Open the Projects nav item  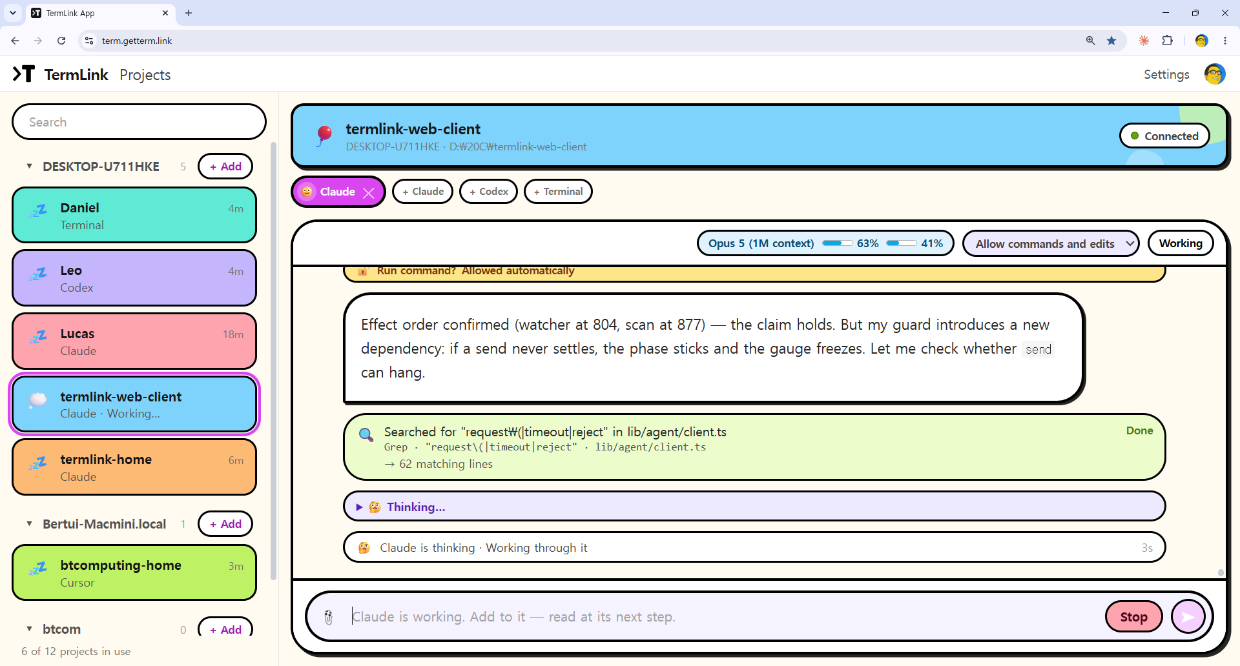145,75
